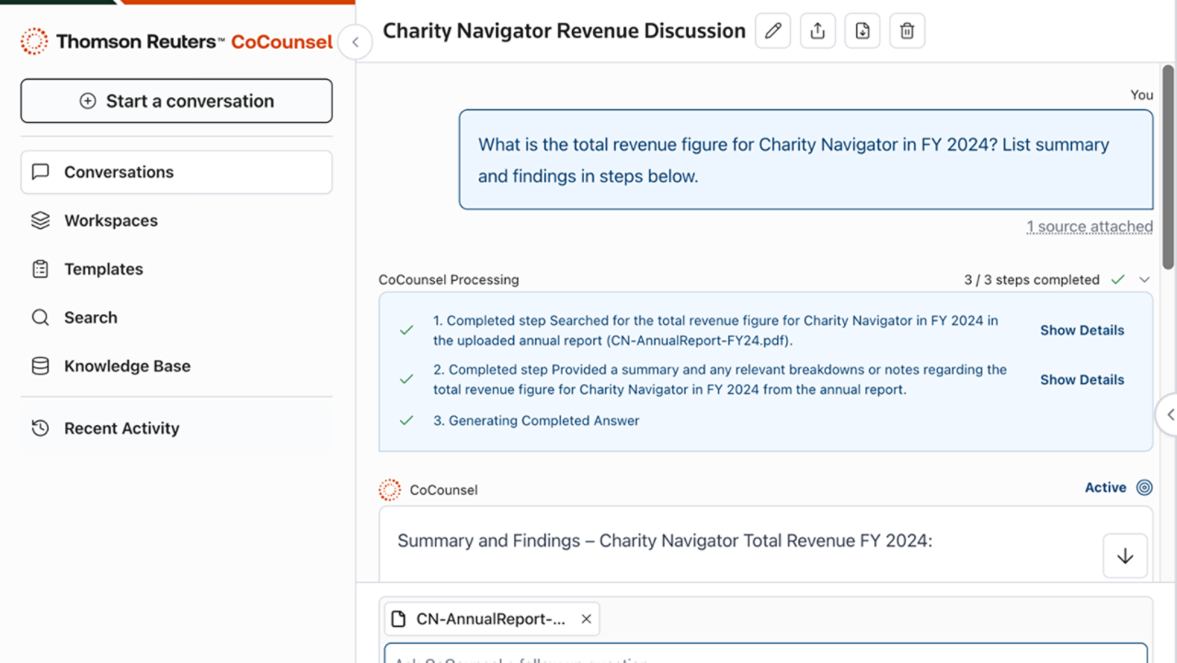
Task: Delete conversation using trash icon
Action: click(x=907, y=31)
